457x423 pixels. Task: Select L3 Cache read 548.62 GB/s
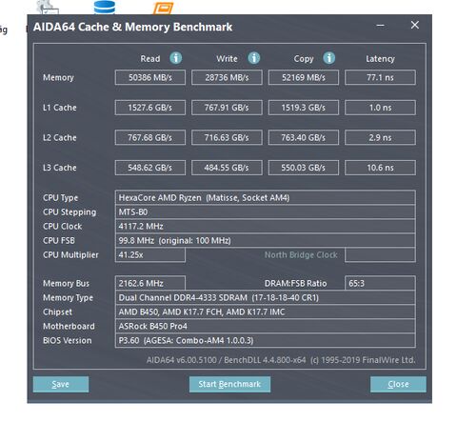click(x=150, y=168)
